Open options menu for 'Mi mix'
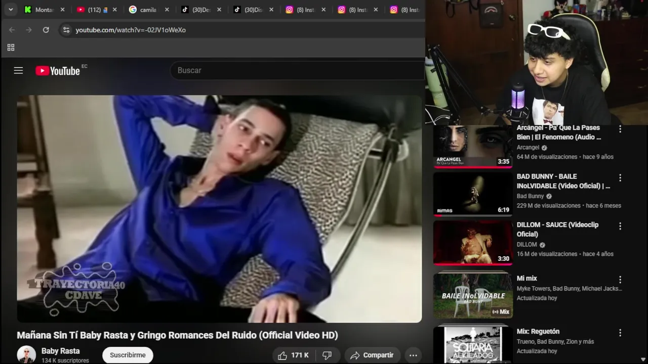 [x=620, y=280]
